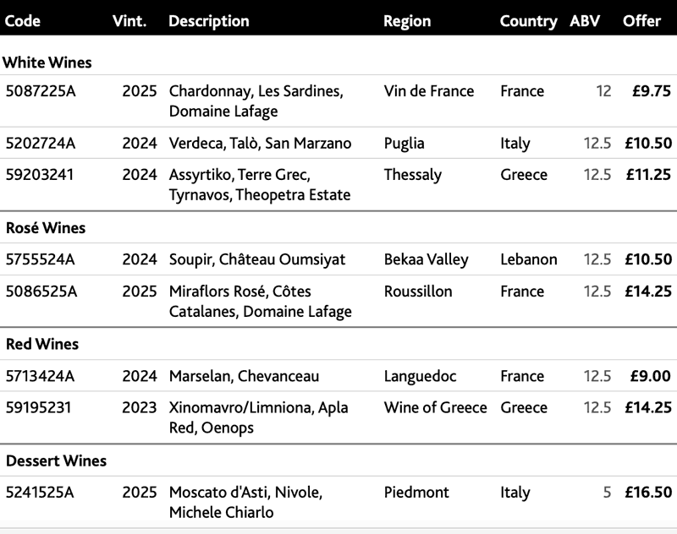The image size is (677, 534).
Task: Click the Miraflors Rosé description
Action: pyautogui.click(x=261, y=302)
